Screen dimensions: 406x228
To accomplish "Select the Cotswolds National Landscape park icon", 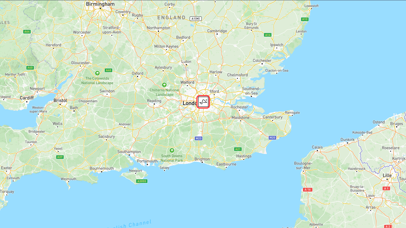I will click(x=97, y=73).
